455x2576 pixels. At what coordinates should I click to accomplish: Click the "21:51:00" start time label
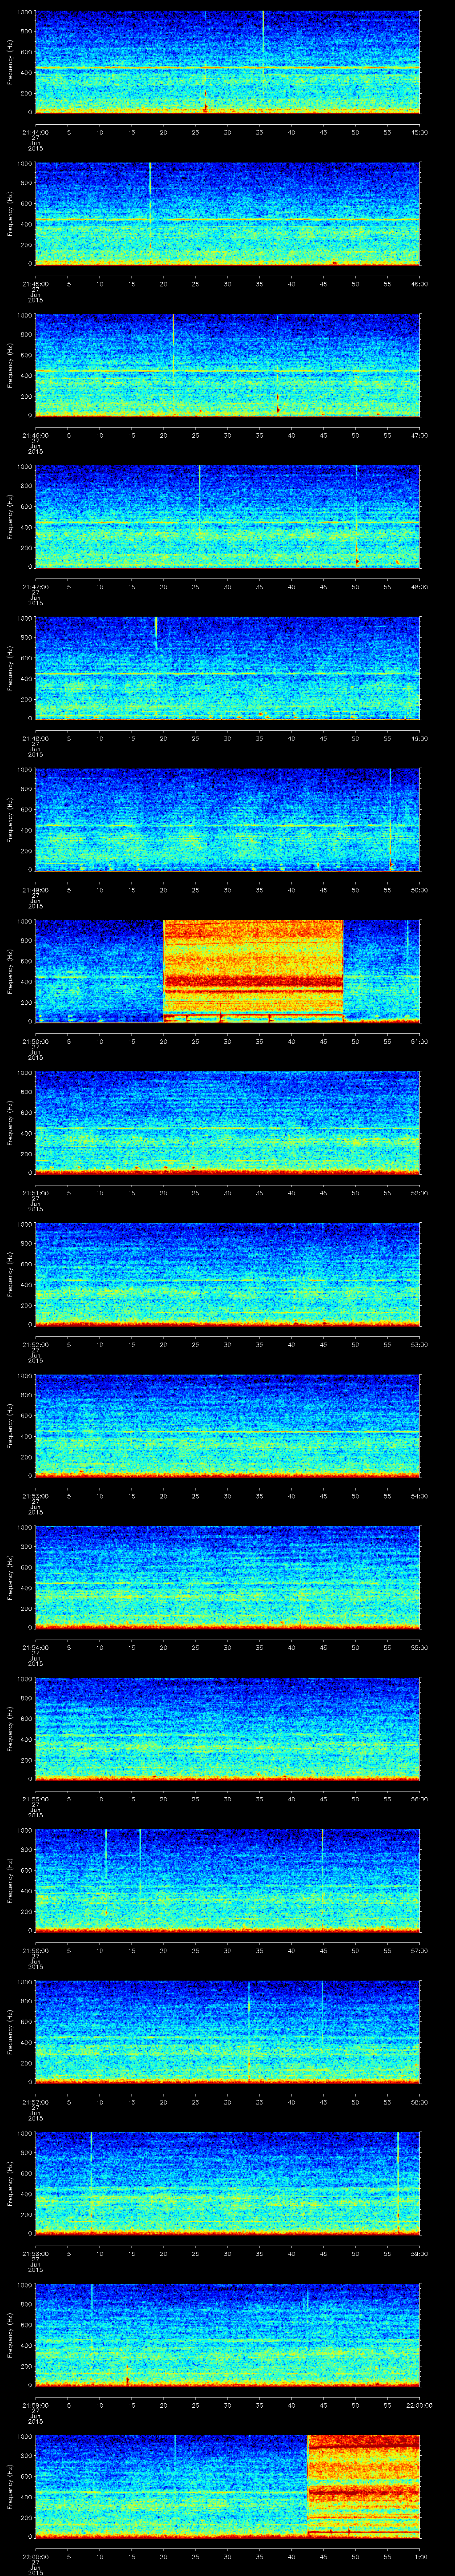coord(35,1193)
